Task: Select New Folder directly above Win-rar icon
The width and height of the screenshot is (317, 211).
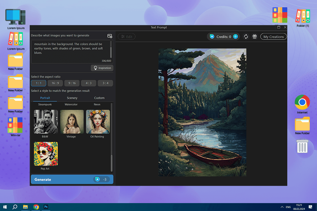Action: (16, 104)
